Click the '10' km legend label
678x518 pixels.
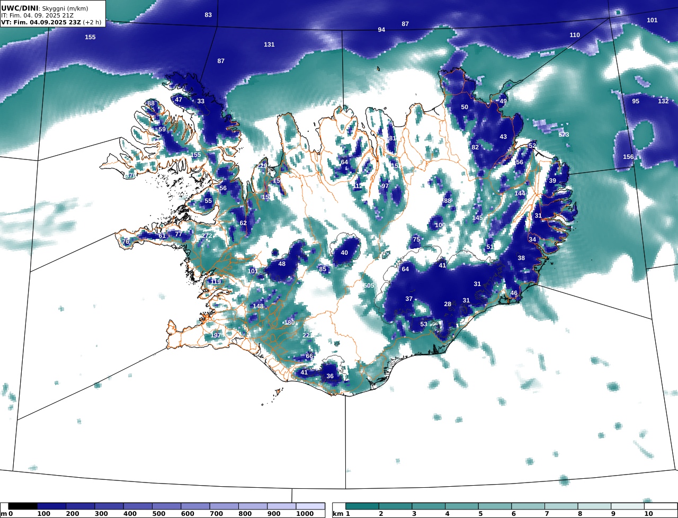(x=648, y=514)
